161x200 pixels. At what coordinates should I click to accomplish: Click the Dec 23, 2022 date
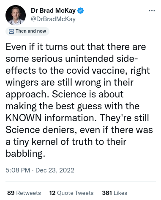[x=55, y=170]
